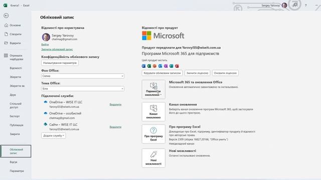321x180 pixels.
Task: Click the title bar profile picture
Action: point(284,5)
